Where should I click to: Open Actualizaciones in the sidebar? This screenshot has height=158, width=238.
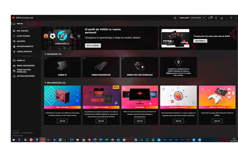pos(26,76)
